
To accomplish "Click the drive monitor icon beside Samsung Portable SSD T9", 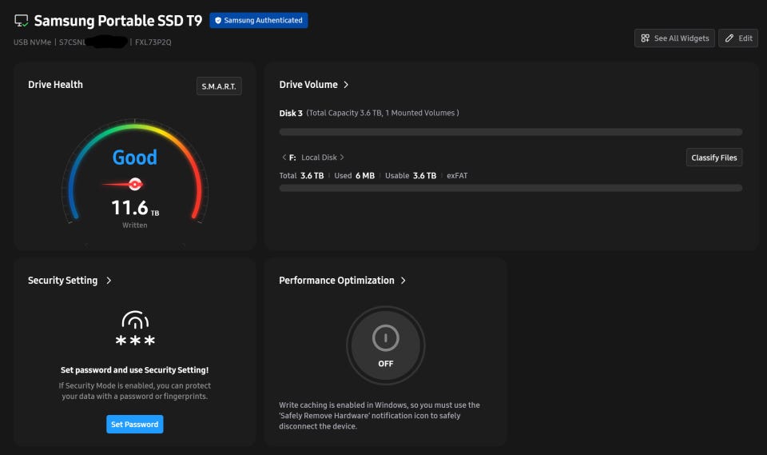I will [21, 21].
